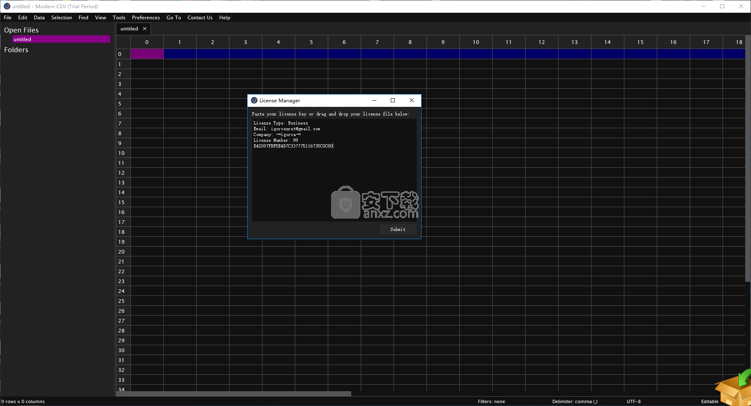This screenshot has width=751, height=406.
Task: Click the Filters: none status entry
Action: (x=491, y=401)
